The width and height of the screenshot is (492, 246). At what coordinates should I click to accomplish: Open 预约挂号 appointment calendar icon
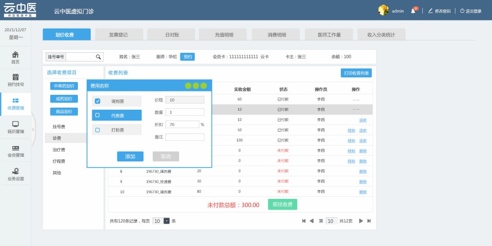point(15,77)
